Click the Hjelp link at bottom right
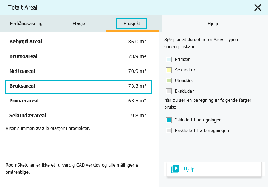The height and width of the screenshot is (187, 268). [x=189, y=169]
